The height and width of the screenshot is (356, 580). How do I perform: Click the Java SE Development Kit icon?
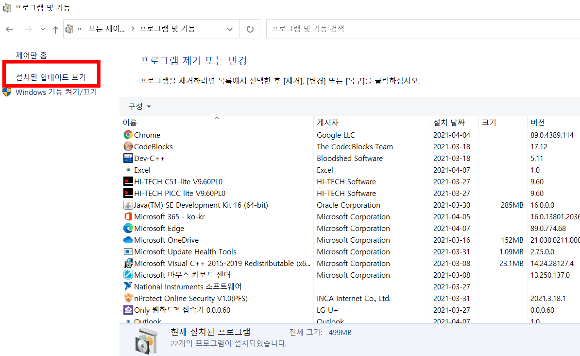[x=128, y=205]
